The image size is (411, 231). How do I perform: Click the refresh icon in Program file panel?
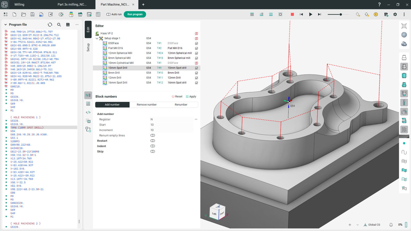click(x=50, y=25)
